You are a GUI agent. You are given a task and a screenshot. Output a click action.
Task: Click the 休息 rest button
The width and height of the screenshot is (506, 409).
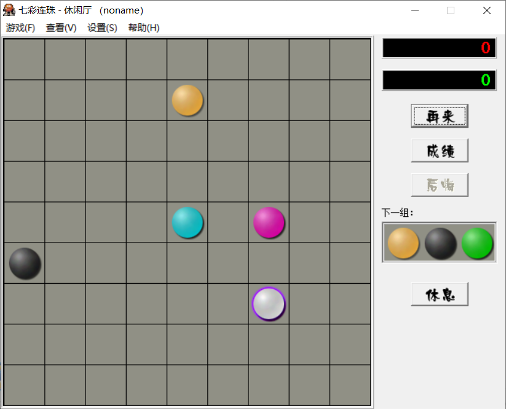440,294
